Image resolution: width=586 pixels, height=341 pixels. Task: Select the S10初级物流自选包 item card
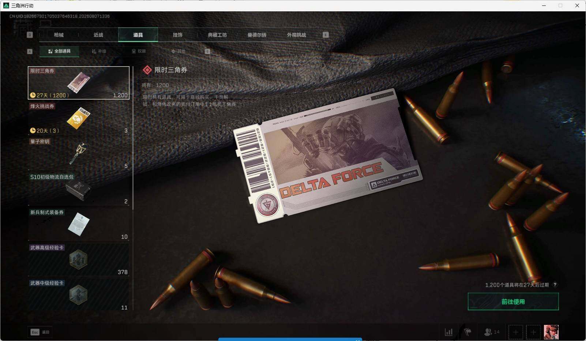click(79, 189)
